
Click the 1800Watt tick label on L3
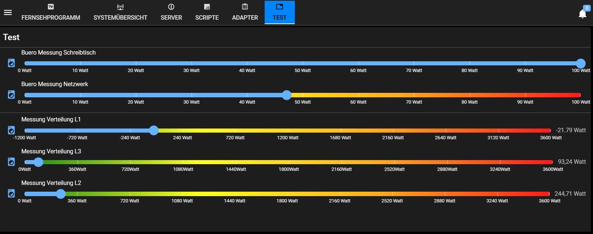coord(289,169)
